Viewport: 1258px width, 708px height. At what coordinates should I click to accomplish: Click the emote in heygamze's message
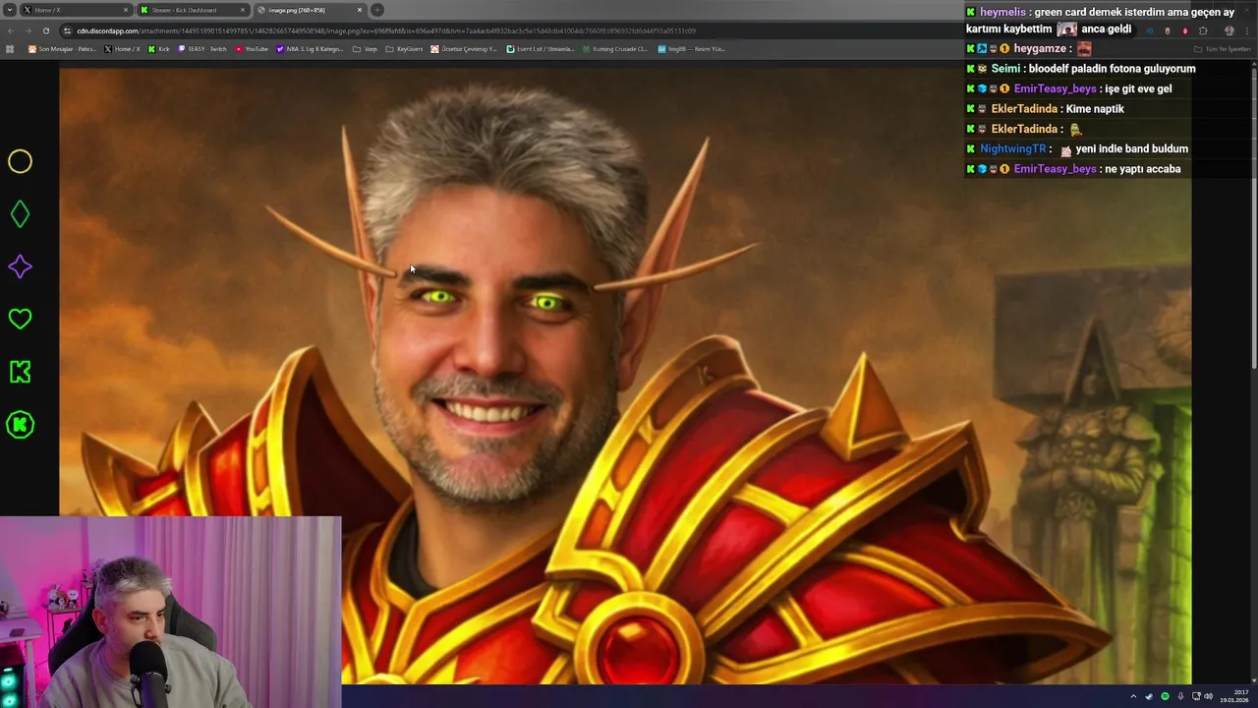click(x=1084, y=48)
